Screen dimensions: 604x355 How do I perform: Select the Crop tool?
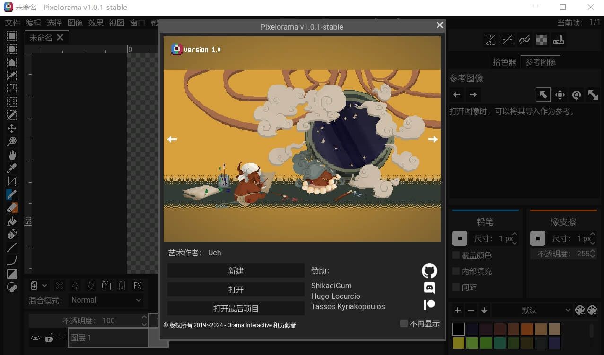pyautogui.click(x=12, y=181)
